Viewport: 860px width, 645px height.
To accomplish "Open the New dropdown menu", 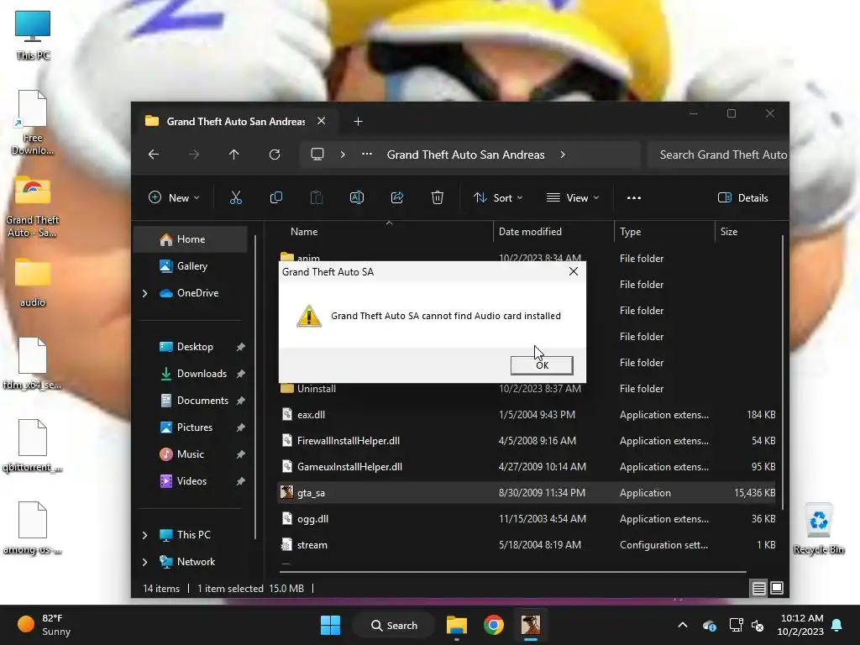I will (x=174, y=197).
